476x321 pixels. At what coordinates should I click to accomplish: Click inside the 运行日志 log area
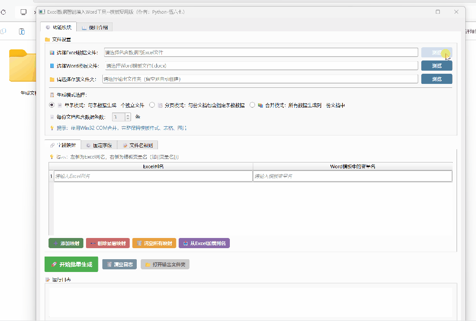click(251, 302)
